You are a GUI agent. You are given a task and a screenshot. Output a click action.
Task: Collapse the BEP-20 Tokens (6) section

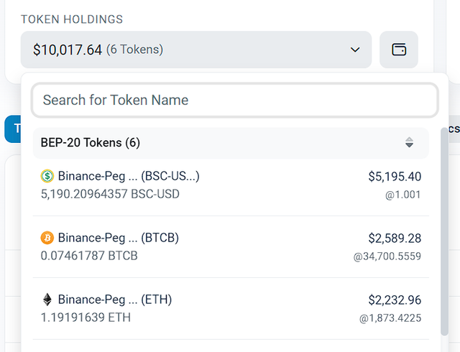click(231, 143)
